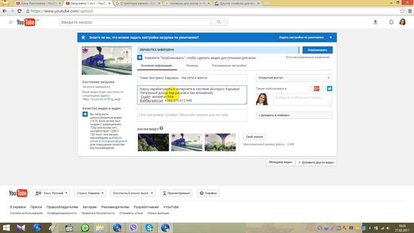Screen dimensions: 414x233
Task: Click the footer help button
Action: click(208, 193)
